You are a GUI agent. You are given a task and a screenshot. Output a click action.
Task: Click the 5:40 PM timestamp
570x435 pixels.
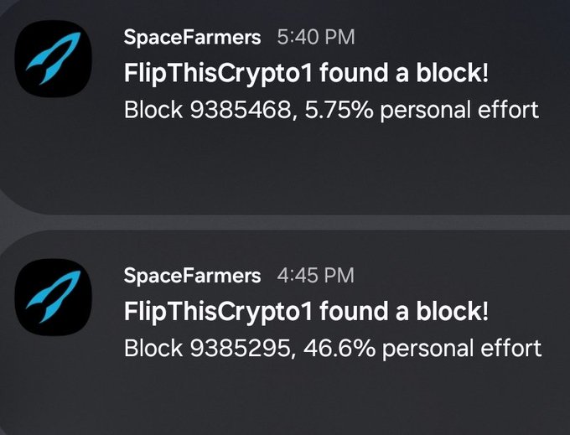tap(315, 38)
